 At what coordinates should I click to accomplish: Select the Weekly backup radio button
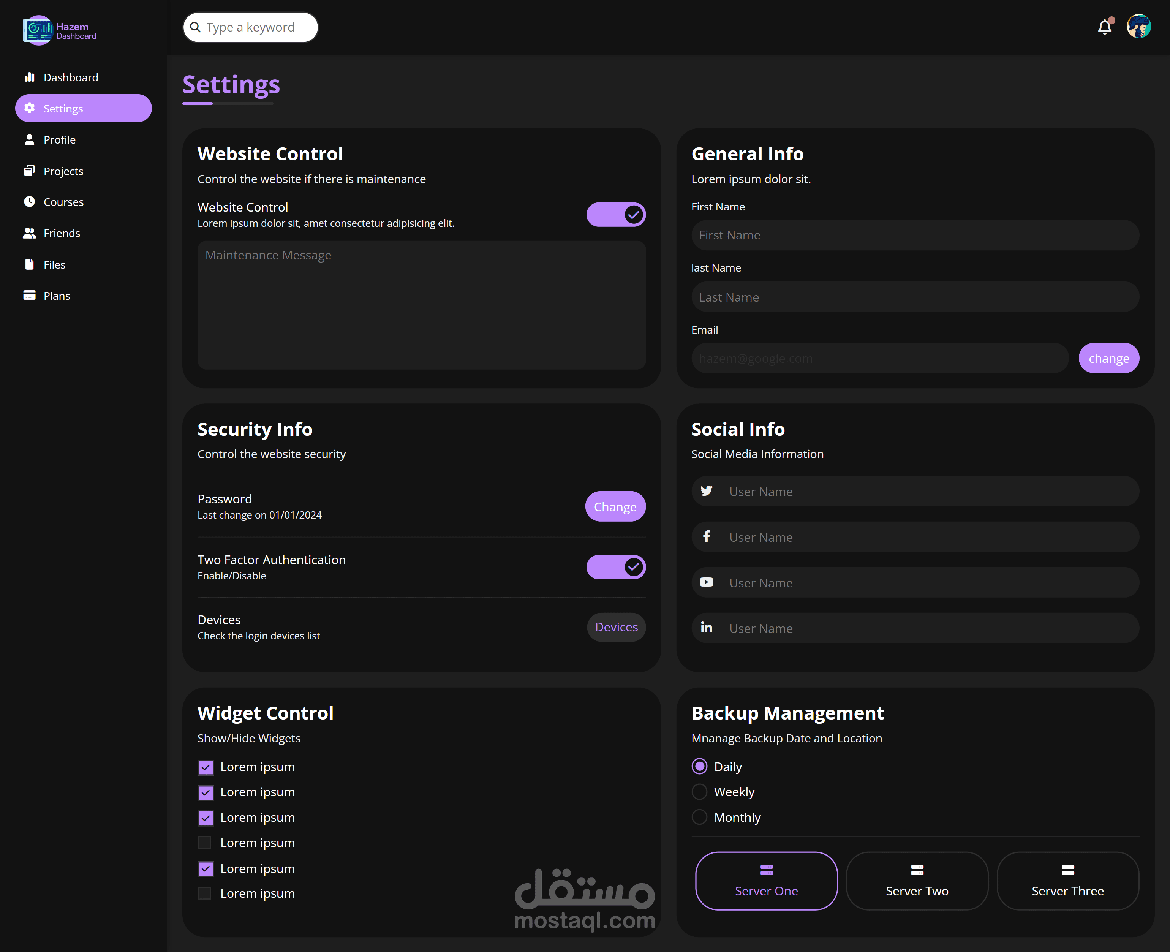click(x=699, y=791)
